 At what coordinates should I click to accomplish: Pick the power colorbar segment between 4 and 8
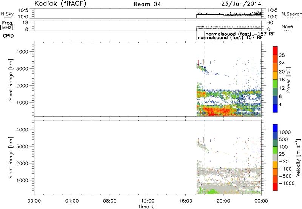tap(275, 100)
